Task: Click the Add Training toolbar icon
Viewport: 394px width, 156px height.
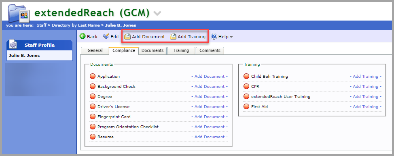Action: (173, 37)
